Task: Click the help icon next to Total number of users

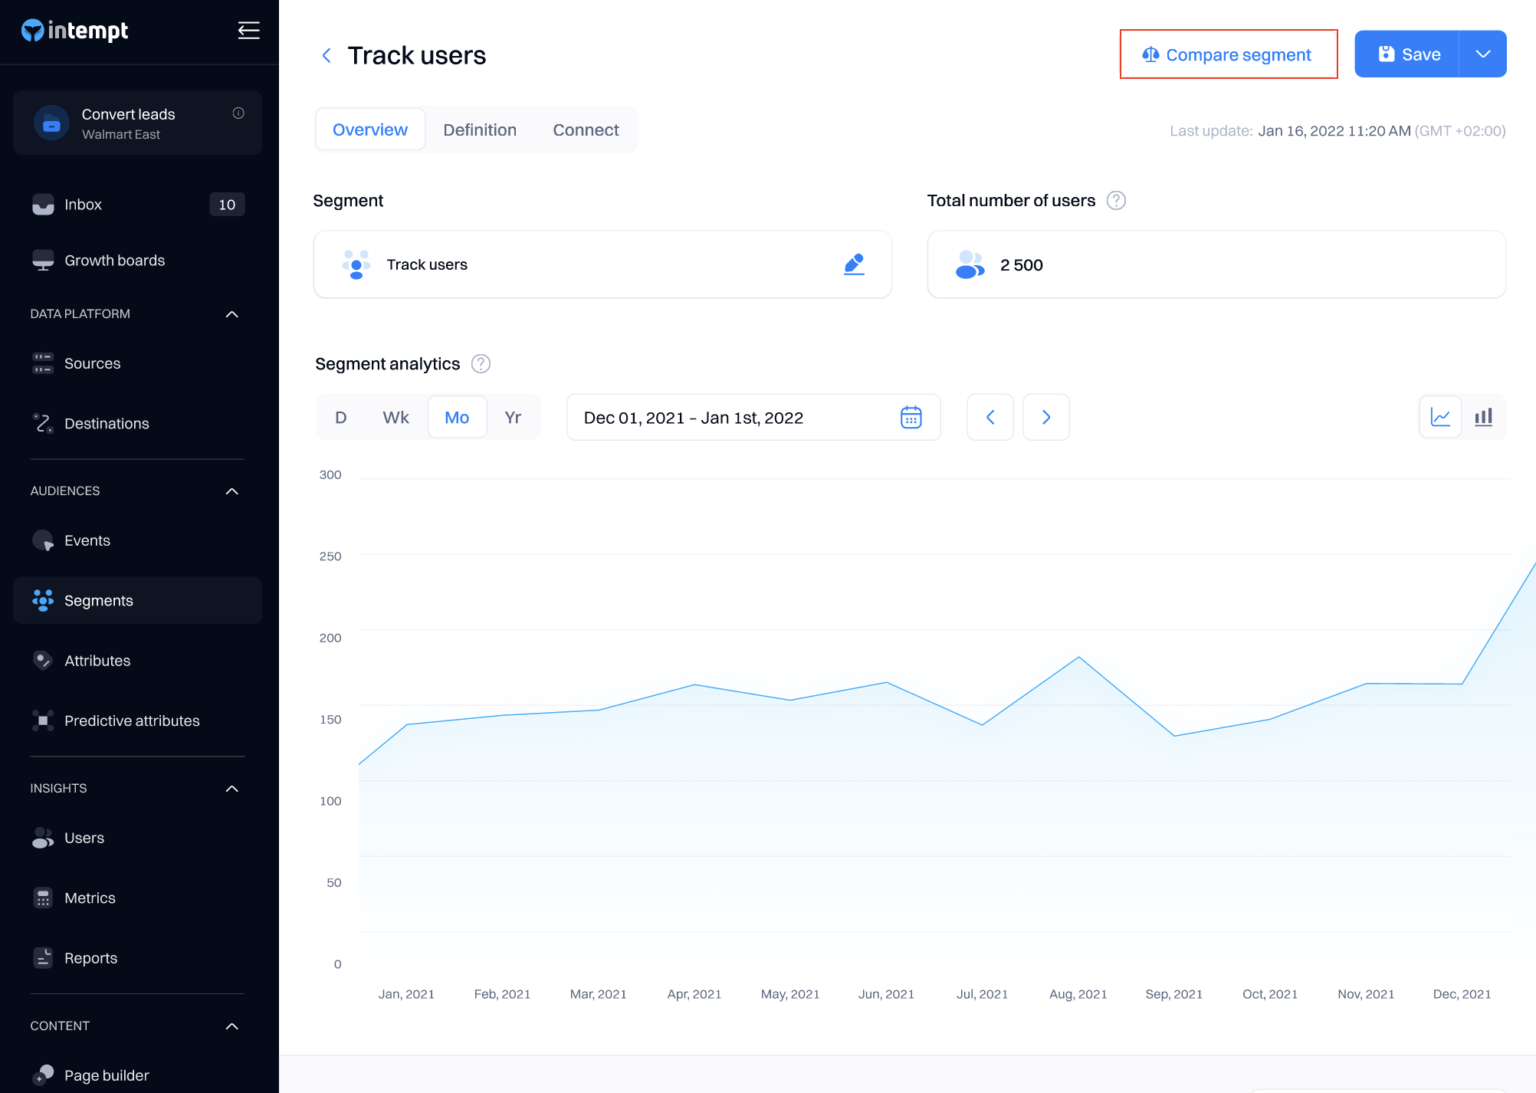Action: 1116,201
